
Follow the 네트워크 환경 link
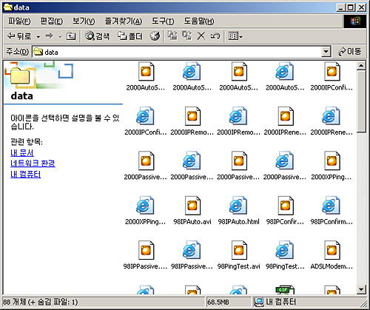(33, 164)
